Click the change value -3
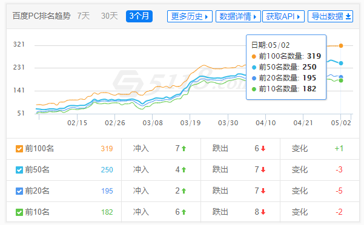 click(x=339, y=170)
